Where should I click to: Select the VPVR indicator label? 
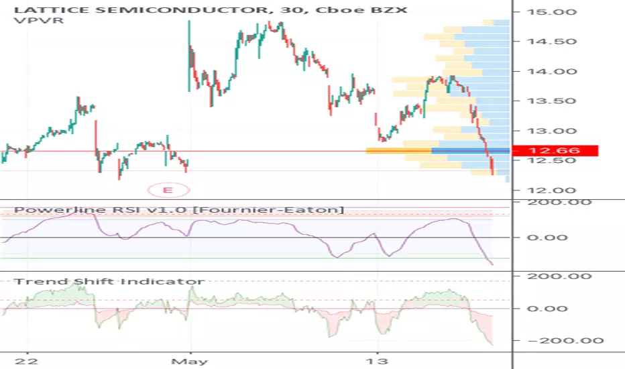pos(39,20)
